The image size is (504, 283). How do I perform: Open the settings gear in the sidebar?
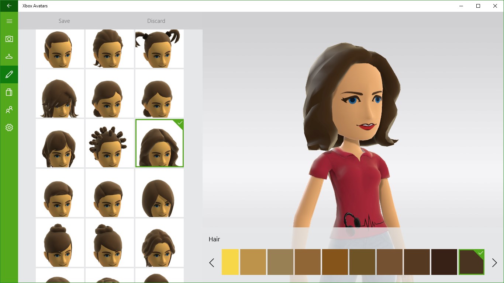coord(9,127)
